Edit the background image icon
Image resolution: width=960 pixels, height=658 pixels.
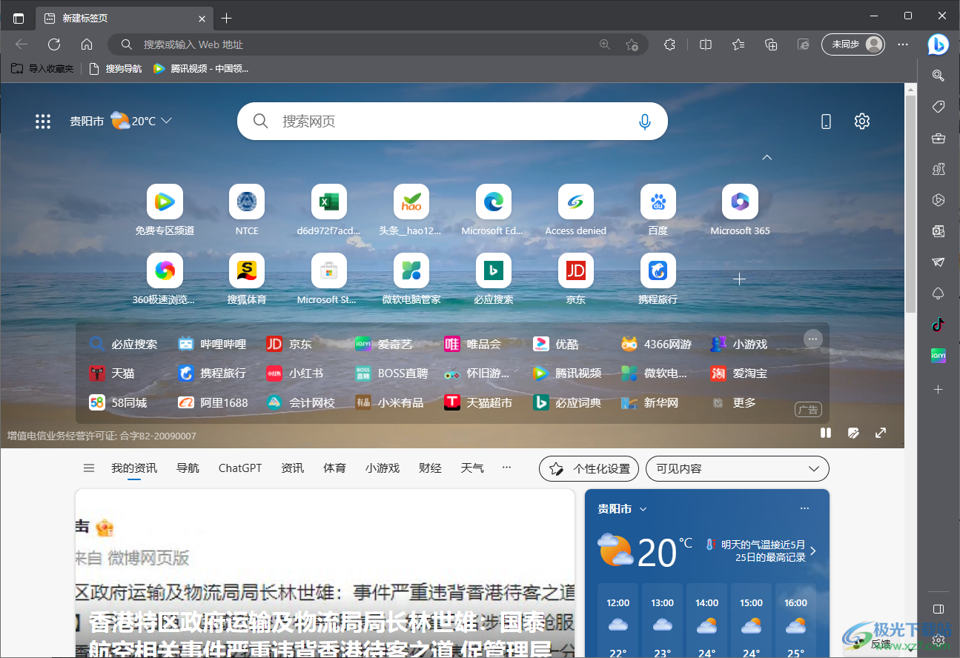(853, 433)
